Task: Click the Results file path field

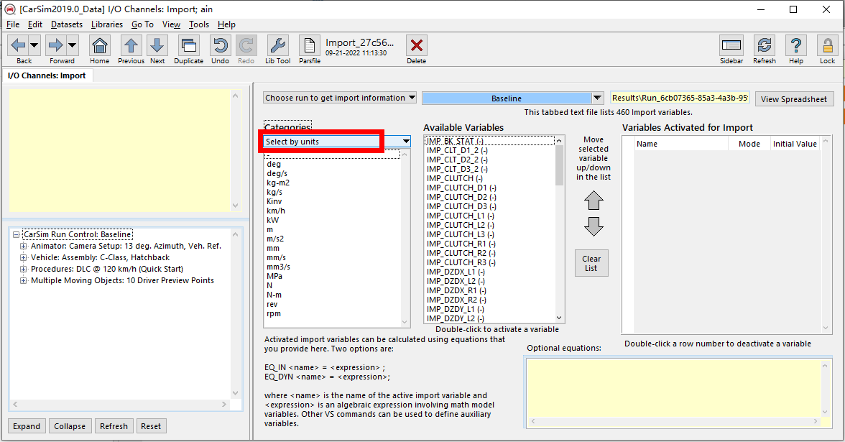Action: click(x=680, y=98)
